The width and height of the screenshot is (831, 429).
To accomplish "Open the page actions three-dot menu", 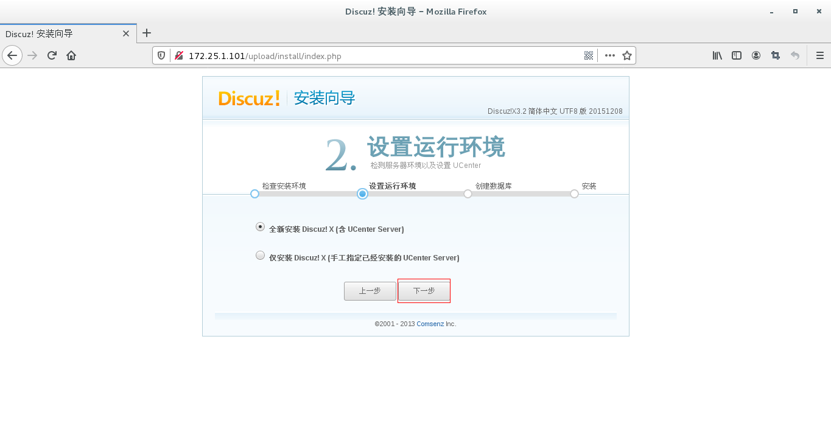I will pyautogui.click(x=610, y=55).
